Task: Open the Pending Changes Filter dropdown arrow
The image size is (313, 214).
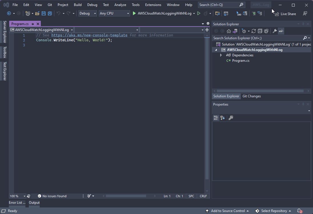Action: click(x=249, y=31)
